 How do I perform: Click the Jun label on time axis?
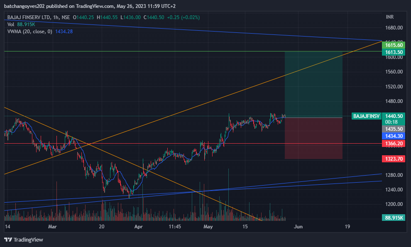(x=298, y=227)
